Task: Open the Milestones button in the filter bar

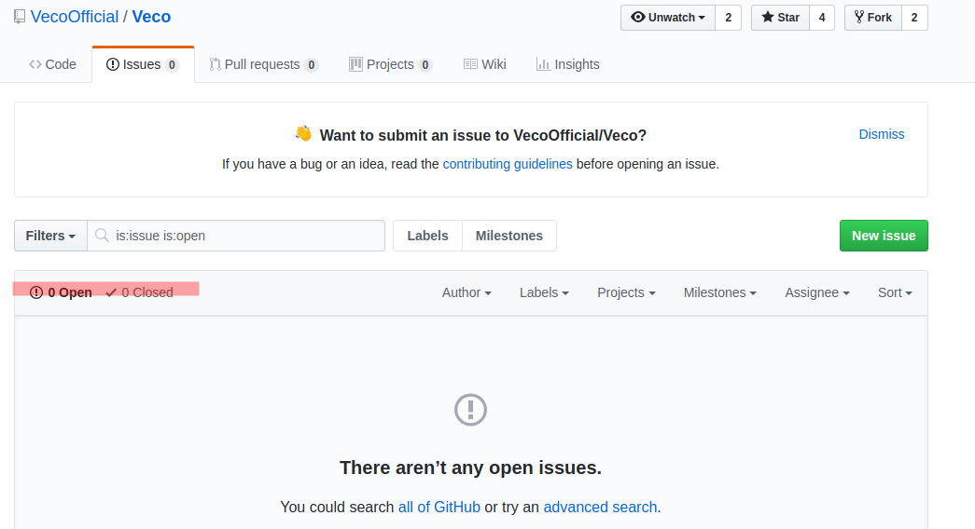Action: click(509, 236)
